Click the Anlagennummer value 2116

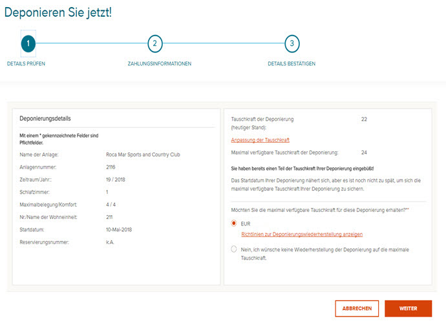111,167
